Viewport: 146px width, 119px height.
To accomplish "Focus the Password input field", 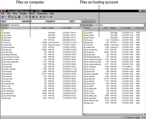I will point(62,21).
